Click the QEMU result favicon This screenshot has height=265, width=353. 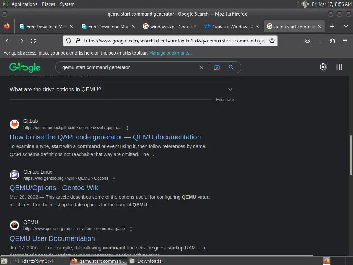coord(14,225)
